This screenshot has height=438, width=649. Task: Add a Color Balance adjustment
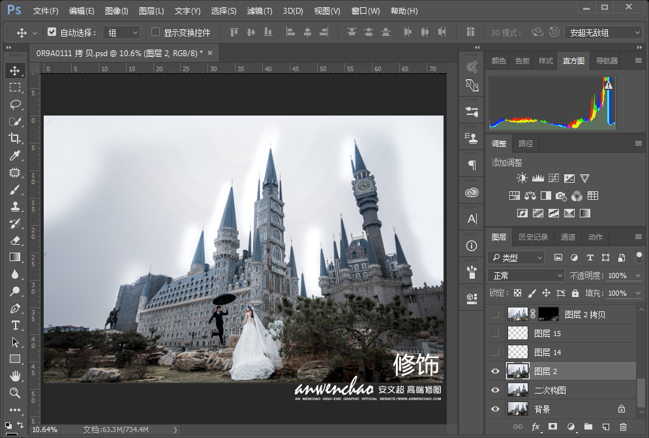pyautogui.click(x=530, y=196)
